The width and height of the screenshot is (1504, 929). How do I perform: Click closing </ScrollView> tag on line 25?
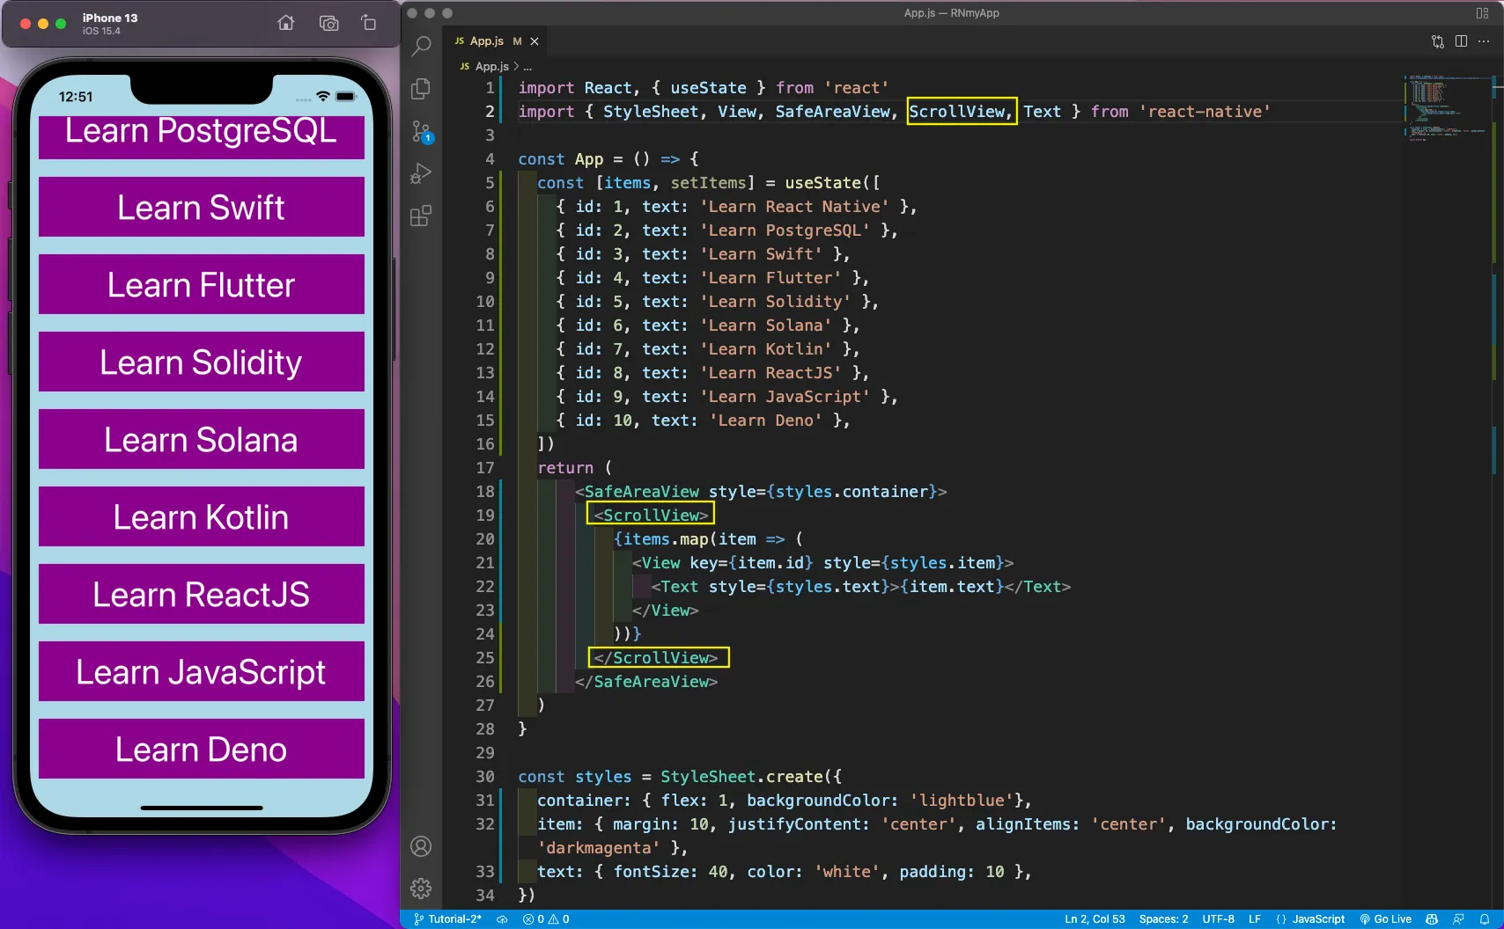coord(656,658)
